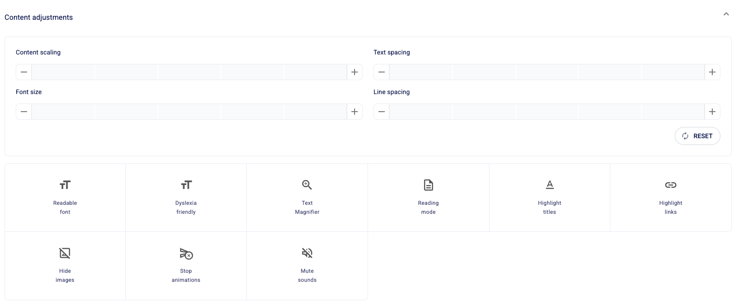
Task: Decrease font size with minus button
Action: coord(24,112)
